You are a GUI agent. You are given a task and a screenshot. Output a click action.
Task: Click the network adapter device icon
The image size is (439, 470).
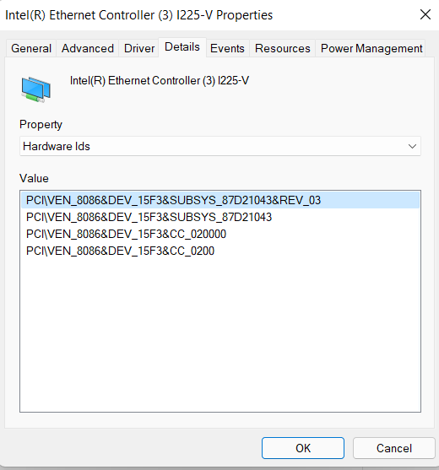click(36, 89)
